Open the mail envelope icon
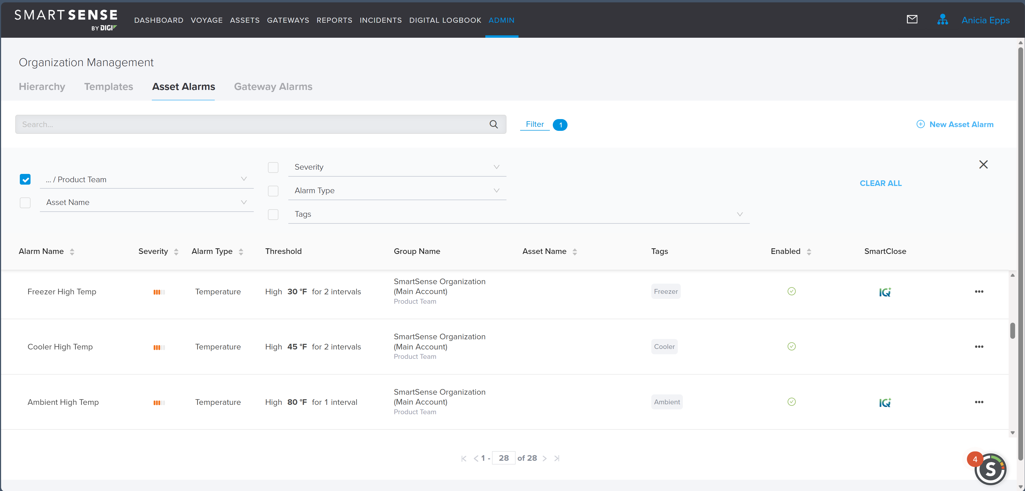The image size is (1025, 491). click(911, 20)
